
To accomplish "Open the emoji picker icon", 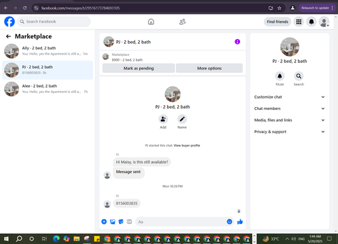I will [x=229, y=222].
